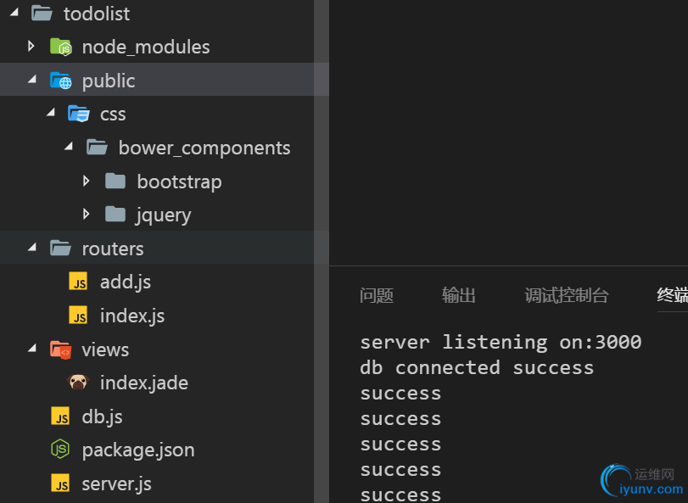This screenshot has width=688, height=503.
Task: Open the index.jade view file
Action: (x=144, y=383)
